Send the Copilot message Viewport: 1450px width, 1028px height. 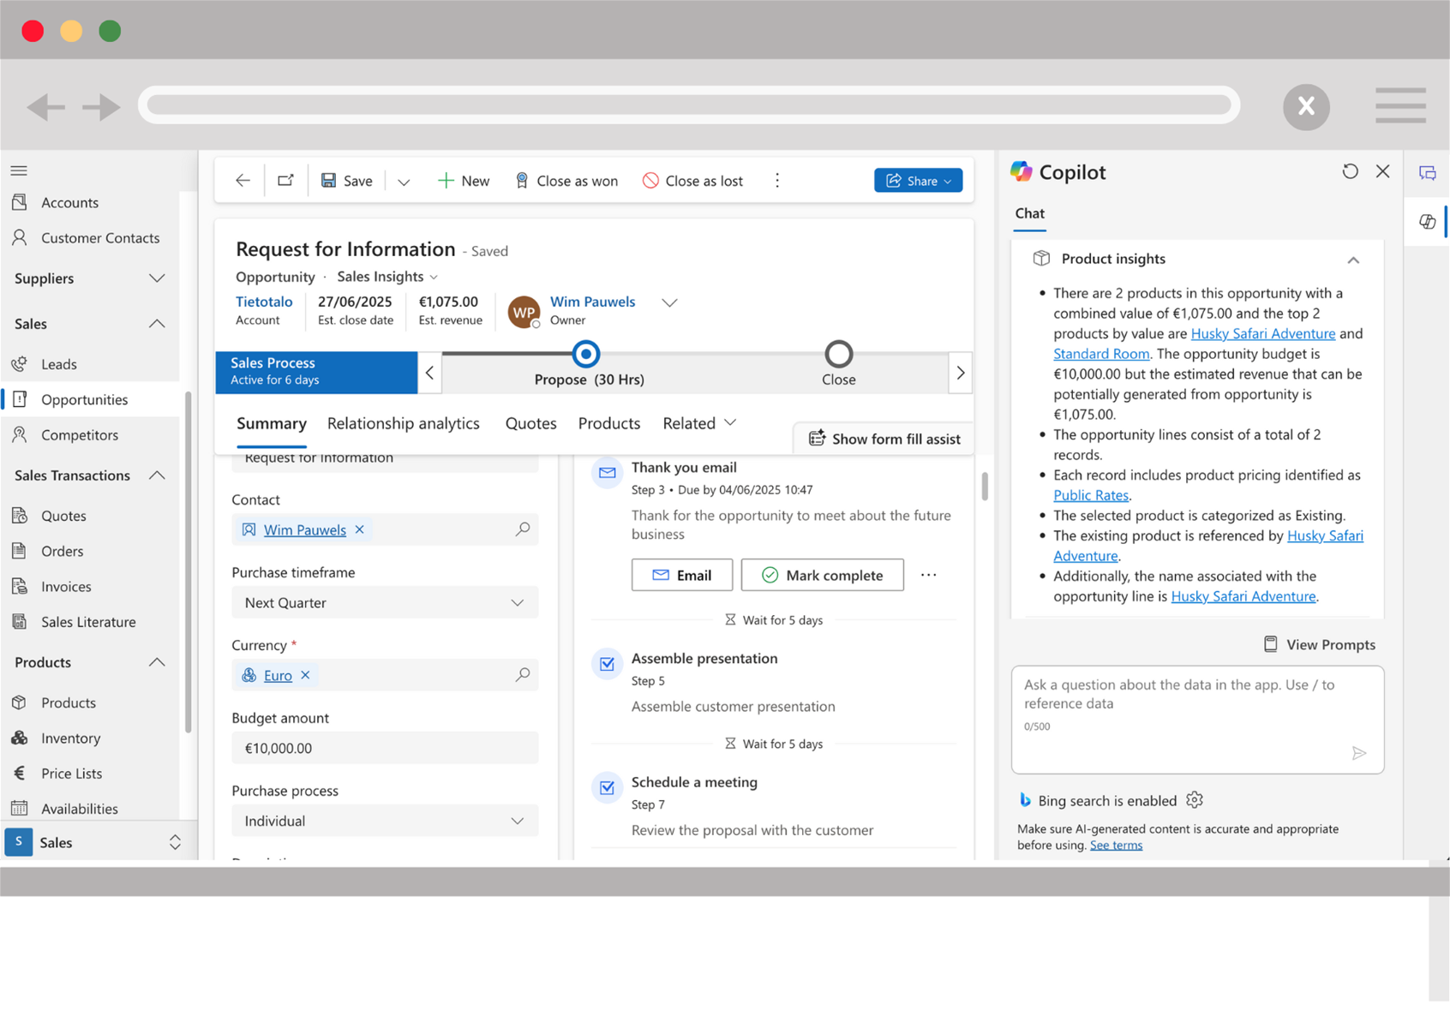click(x=1359, y=753)
